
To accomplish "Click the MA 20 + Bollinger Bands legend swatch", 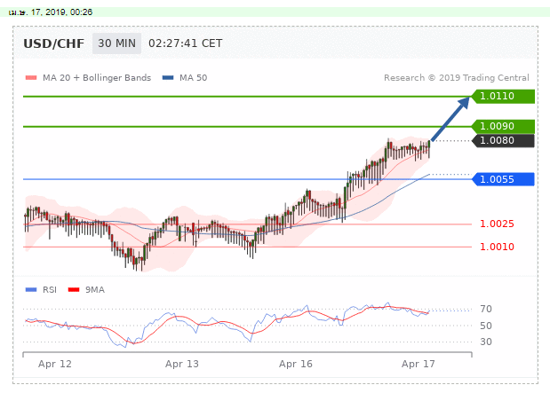I will (x=31, y=78).
